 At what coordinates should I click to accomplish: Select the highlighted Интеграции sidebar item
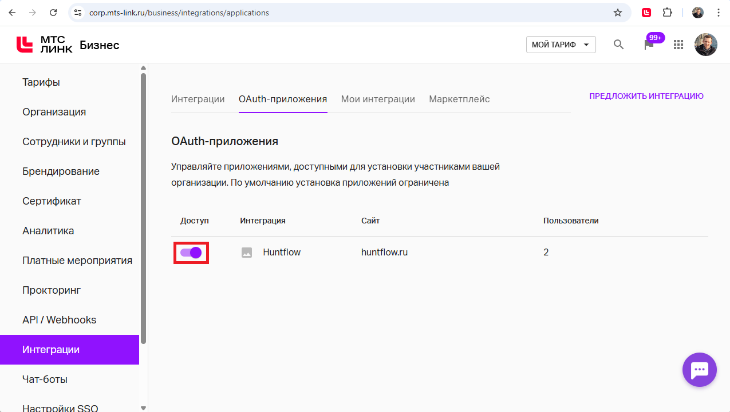[x=69, y=350]
